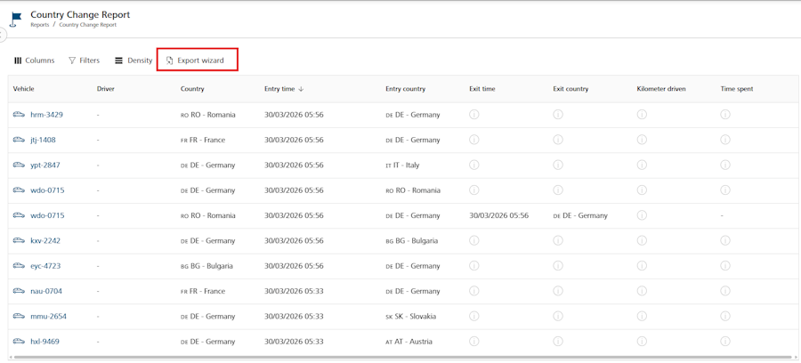
Task: Sort by the Time spent column header
Action: click(737, 89)
